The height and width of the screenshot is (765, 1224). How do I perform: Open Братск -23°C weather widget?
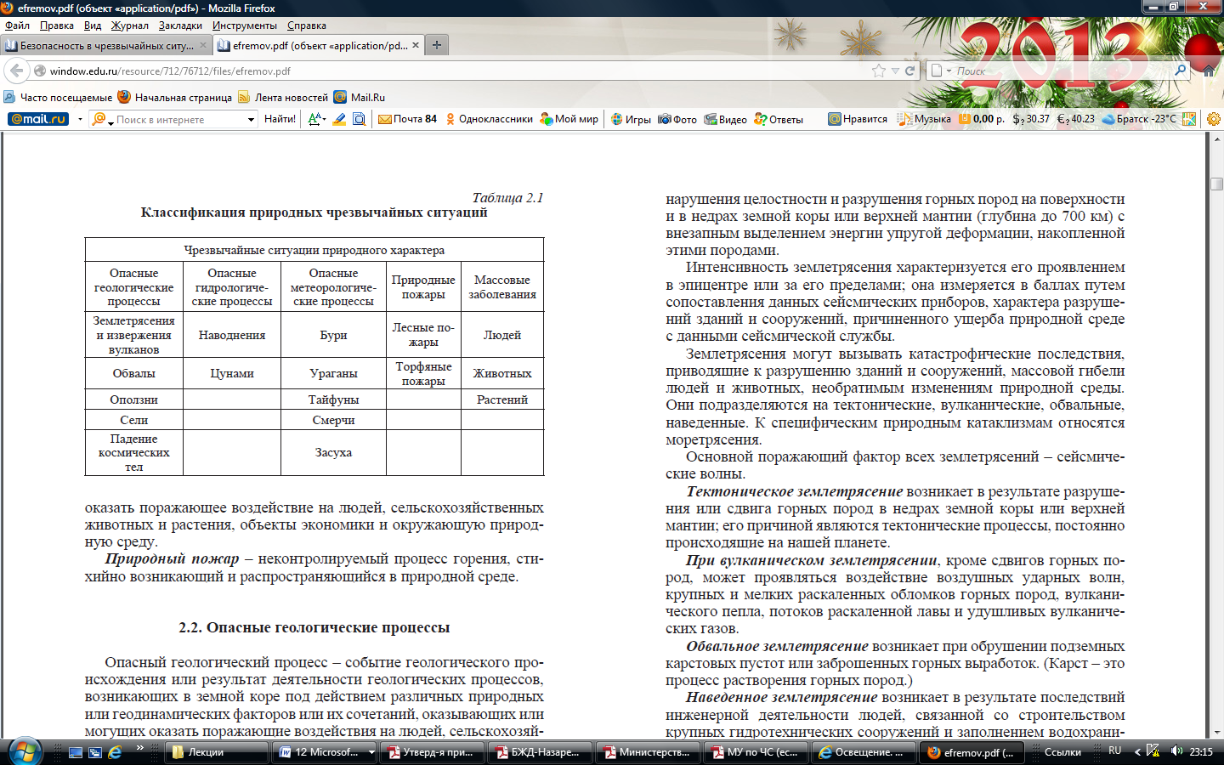click(1139, 119)
